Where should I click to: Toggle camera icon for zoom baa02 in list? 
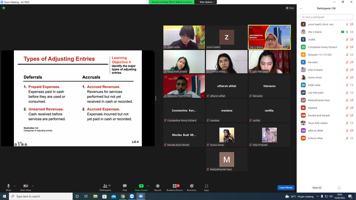[352, 24]
